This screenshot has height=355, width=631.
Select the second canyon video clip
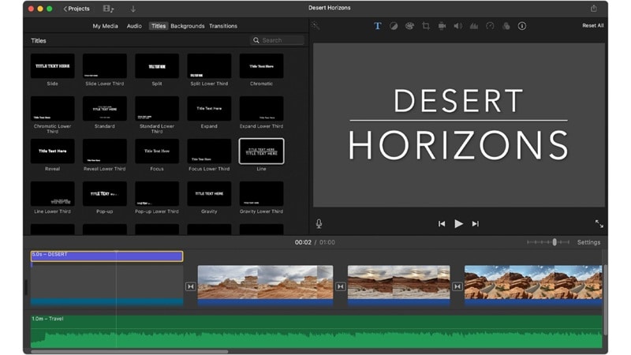pos(399,286)
